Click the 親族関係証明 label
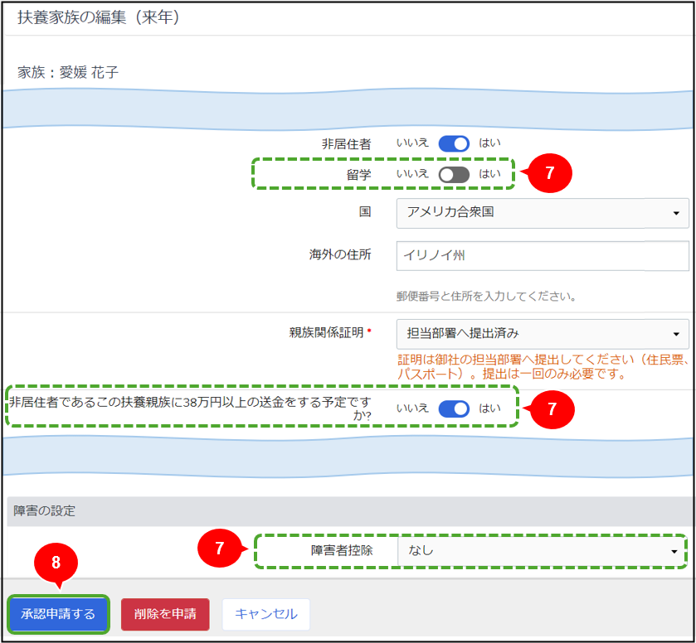The image size is (696, 643). coord(326,332)
